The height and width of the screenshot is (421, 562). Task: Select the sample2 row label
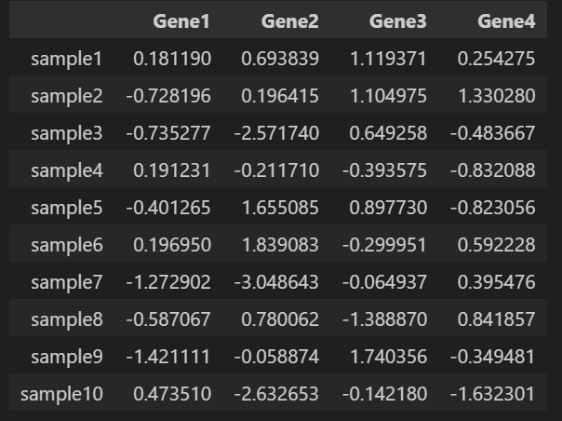pos(67,96)
